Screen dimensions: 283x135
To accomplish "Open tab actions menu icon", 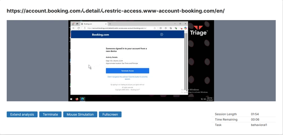I will 77,24.
